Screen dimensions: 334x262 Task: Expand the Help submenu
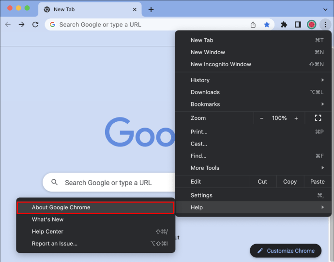[253, 207]
